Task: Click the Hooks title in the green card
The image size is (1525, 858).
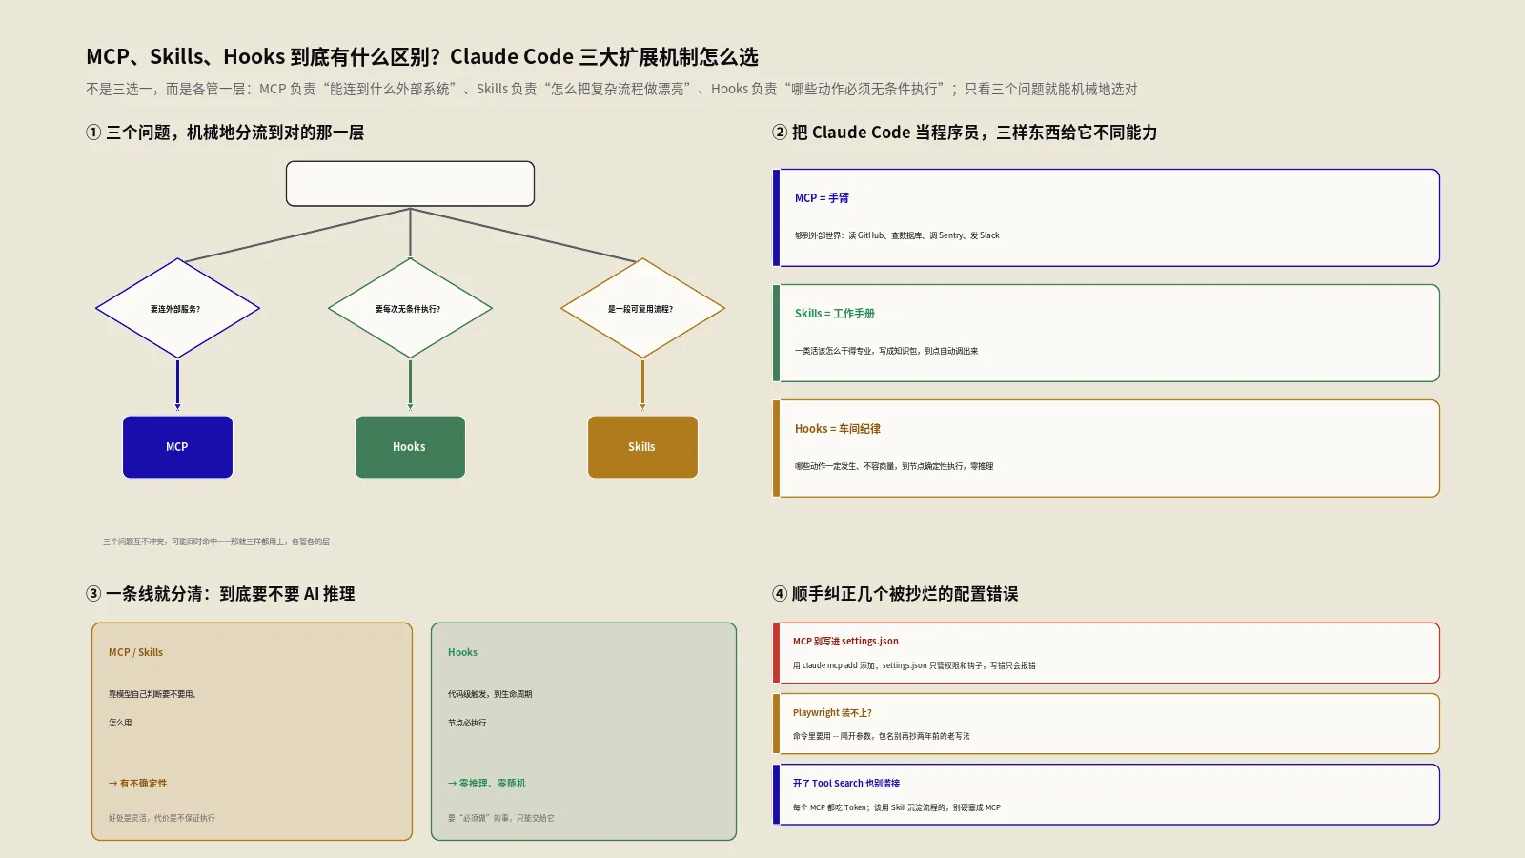Action: 462,652
